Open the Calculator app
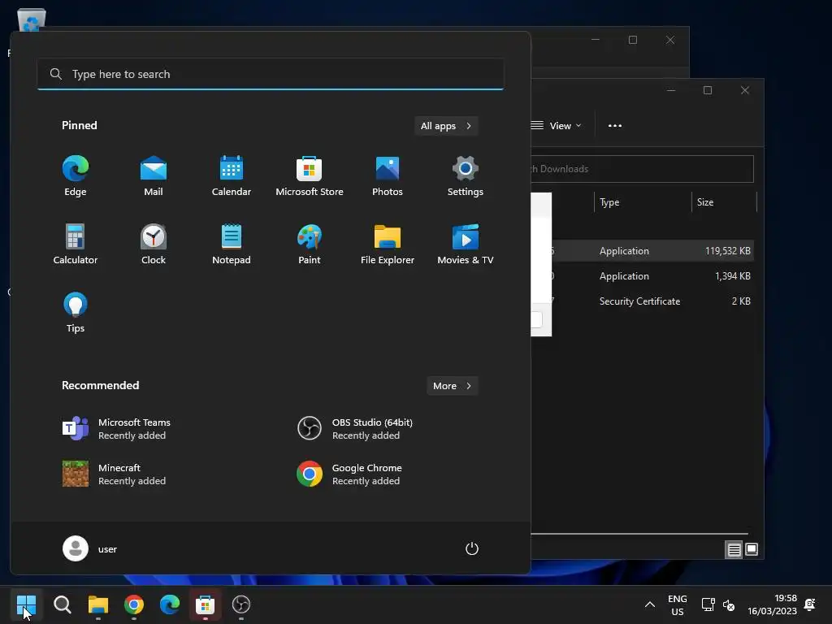Viewport: 832px width, 624px height. coord(76,244)
